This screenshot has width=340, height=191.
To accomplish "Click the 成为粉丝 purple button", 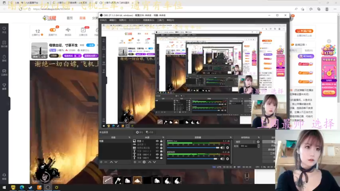I will click(x=306, y=56).
